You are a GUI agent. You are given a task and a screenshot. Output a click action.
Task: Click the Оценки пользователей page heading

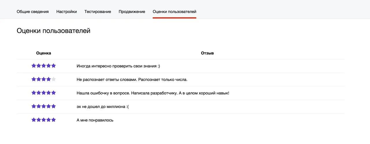click(53, 31)
